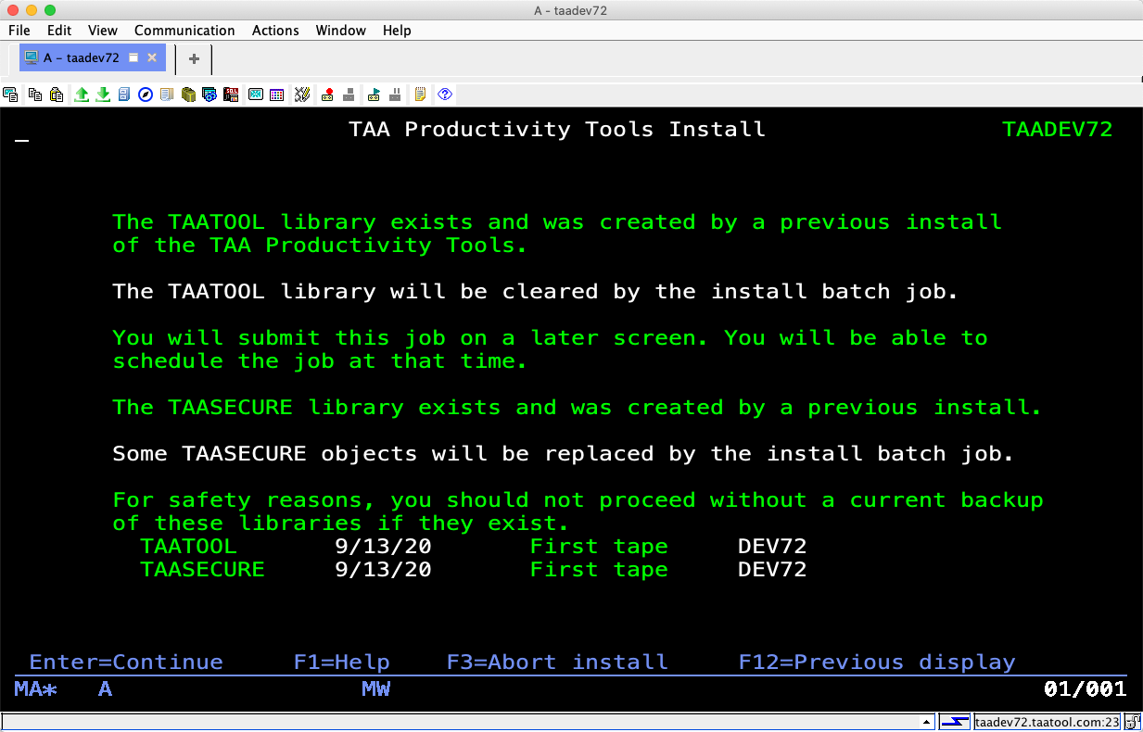The image size is (1143, 732).
Task: Open the Communication menu
Action: [184, 31]
